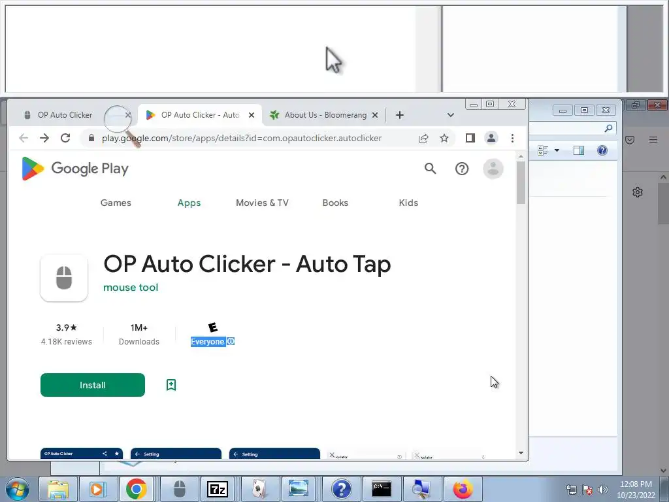Open Magnifier app on taskbar
The height and width of the screenshot is (502, 669).
421,489
